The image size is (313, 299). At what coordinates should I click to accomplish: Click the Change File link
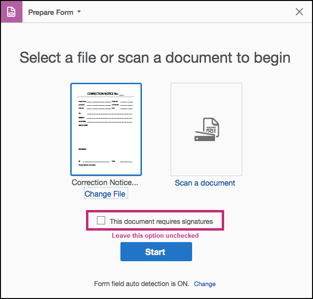(105, 194)
